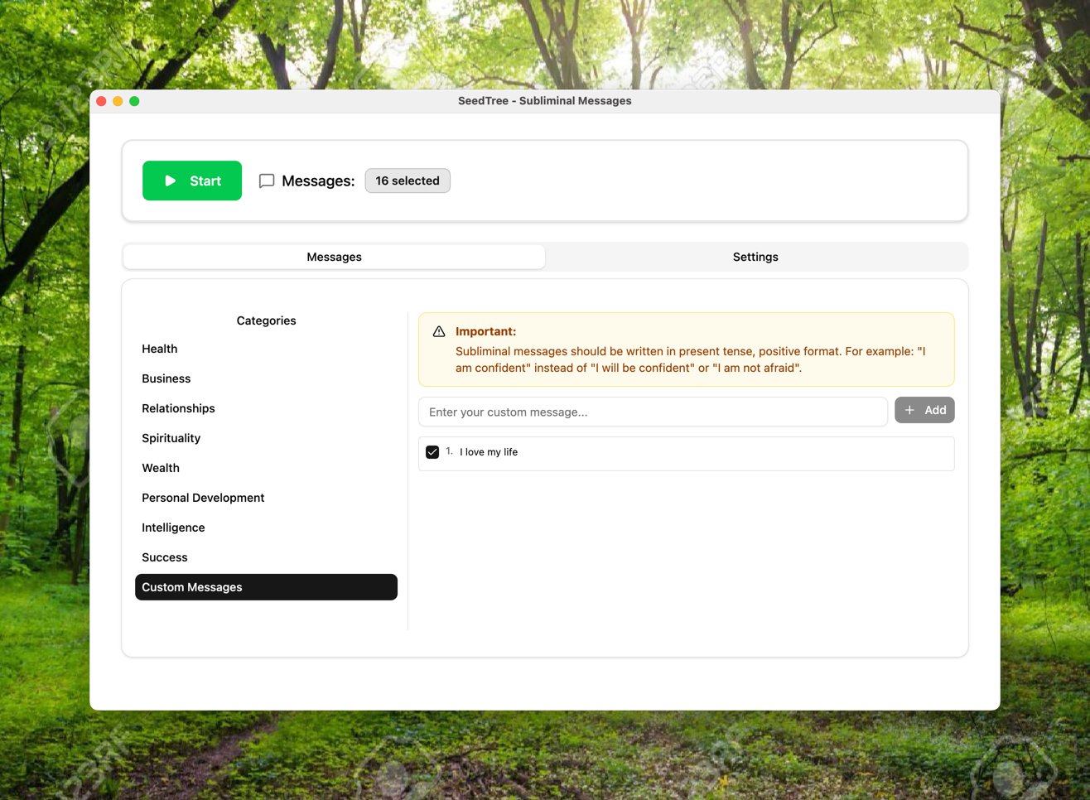Image resolution: width=1090 pixels, height=800 pixels.
Task: Choose the Spirituality category
Action: (x=171, y=438)
